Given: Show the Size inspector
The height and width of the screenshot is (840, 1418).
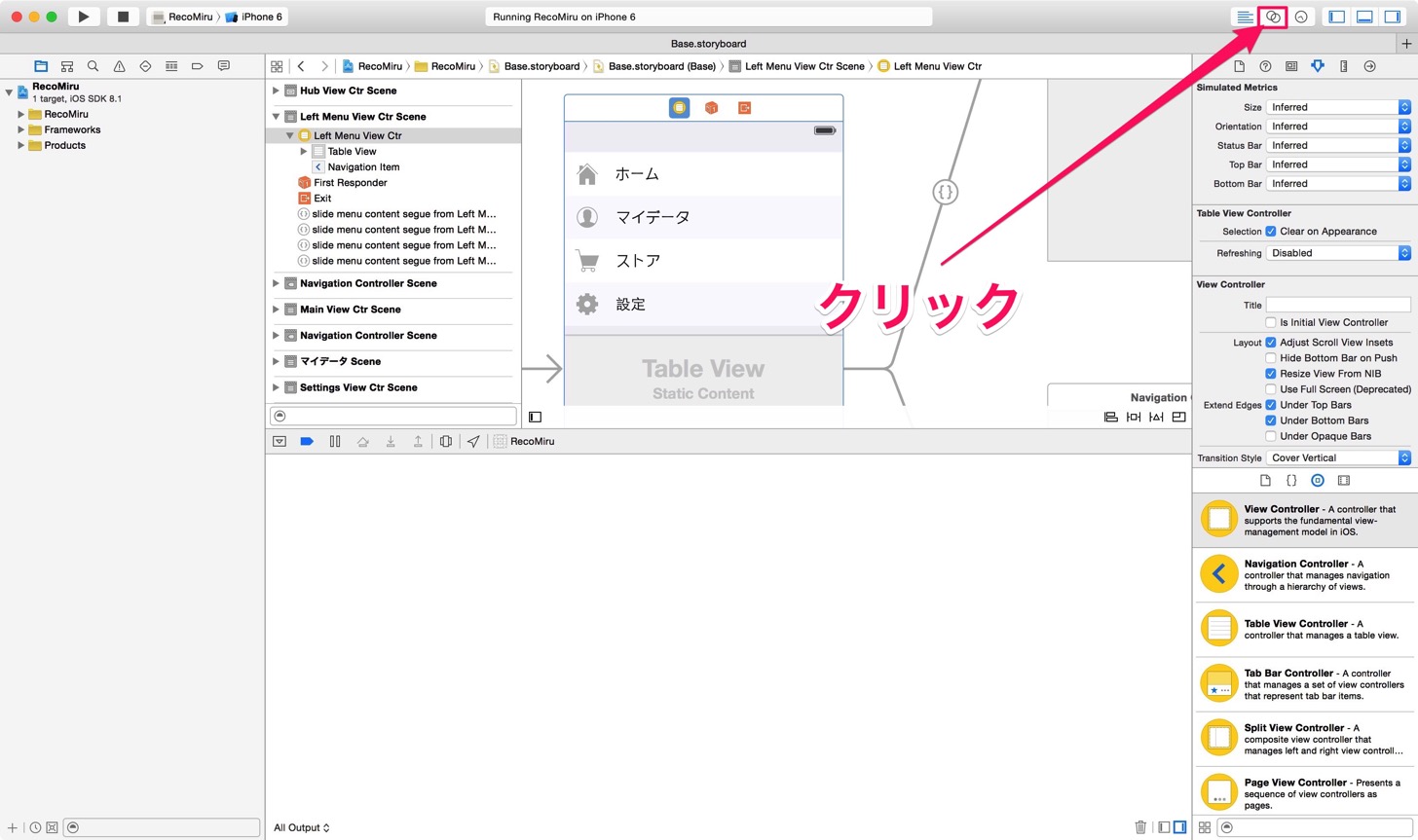Looking at the screenshot, I should tap(1344, 66).
